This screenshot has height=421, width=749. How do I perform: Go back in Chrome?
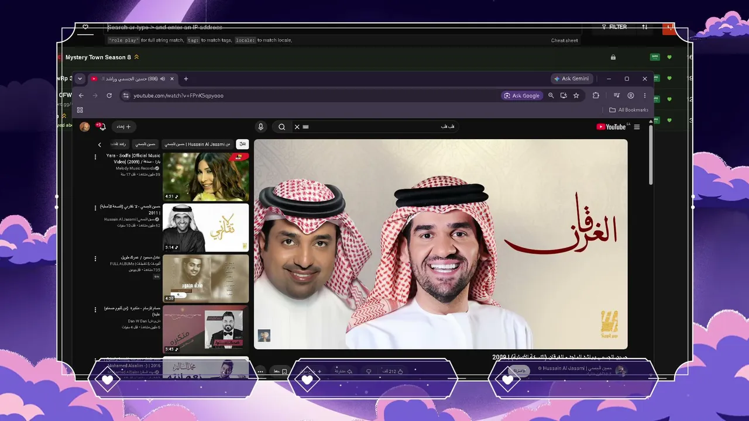coord(81,95)
